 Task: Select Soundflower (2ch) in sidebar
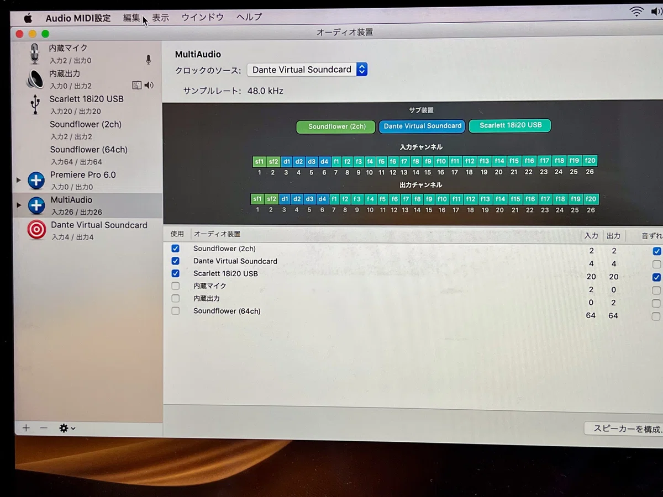(86, 124)
